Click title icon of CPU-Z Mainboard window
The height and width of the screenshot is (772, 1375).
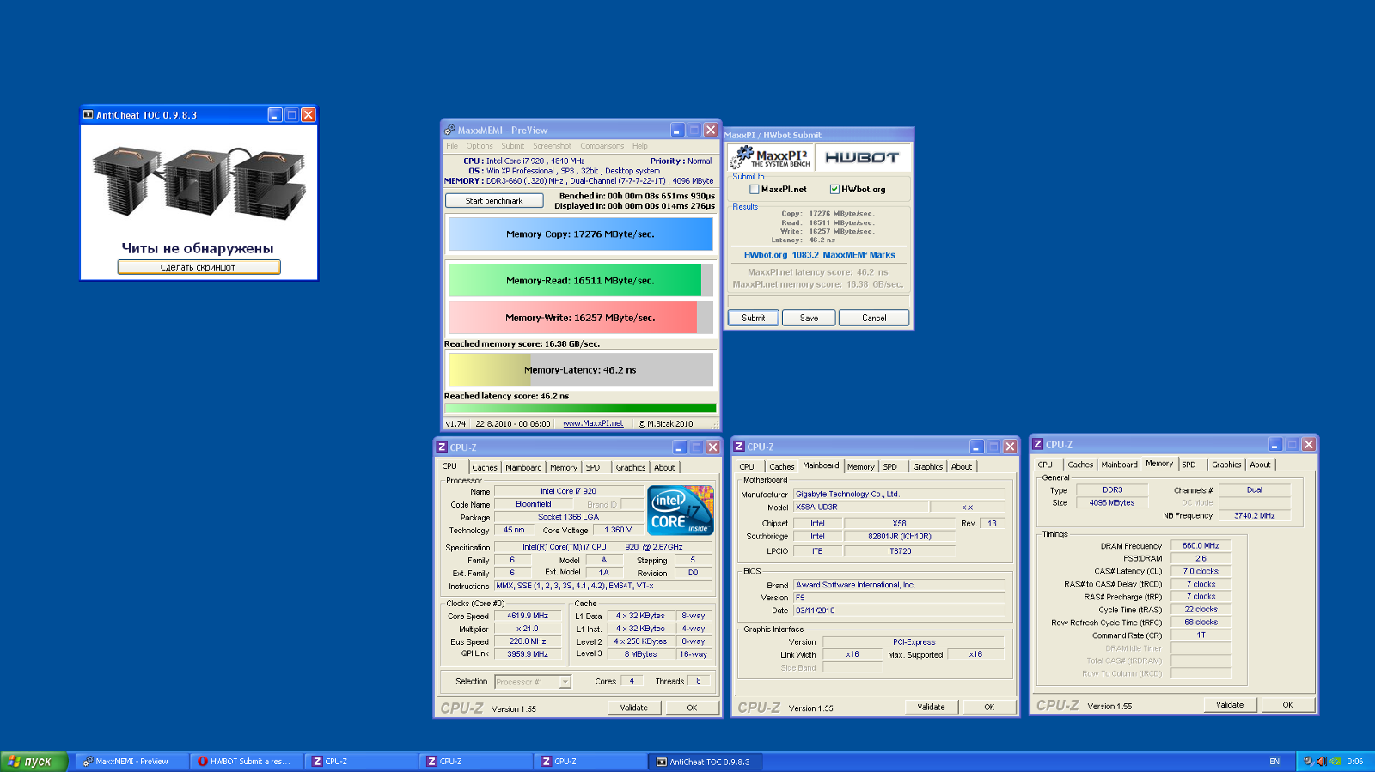739,447
